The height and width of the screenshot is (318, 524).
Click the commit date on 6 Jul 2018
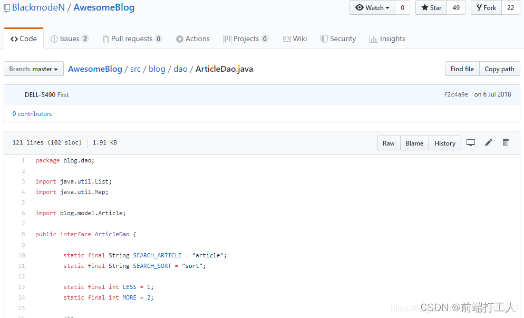coord(492,94)
